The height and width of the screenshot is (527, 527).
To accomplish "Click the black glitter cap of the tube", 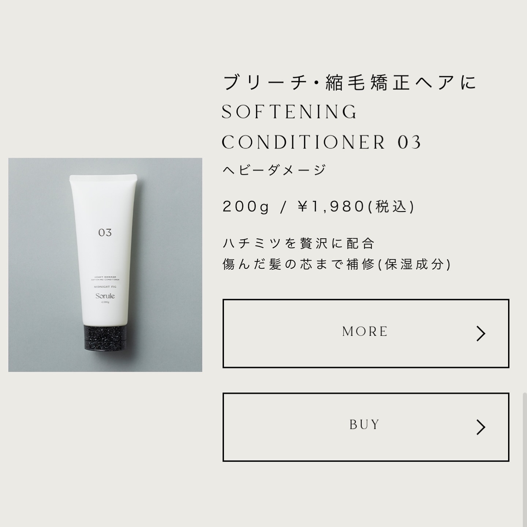I will click(105, 337).
